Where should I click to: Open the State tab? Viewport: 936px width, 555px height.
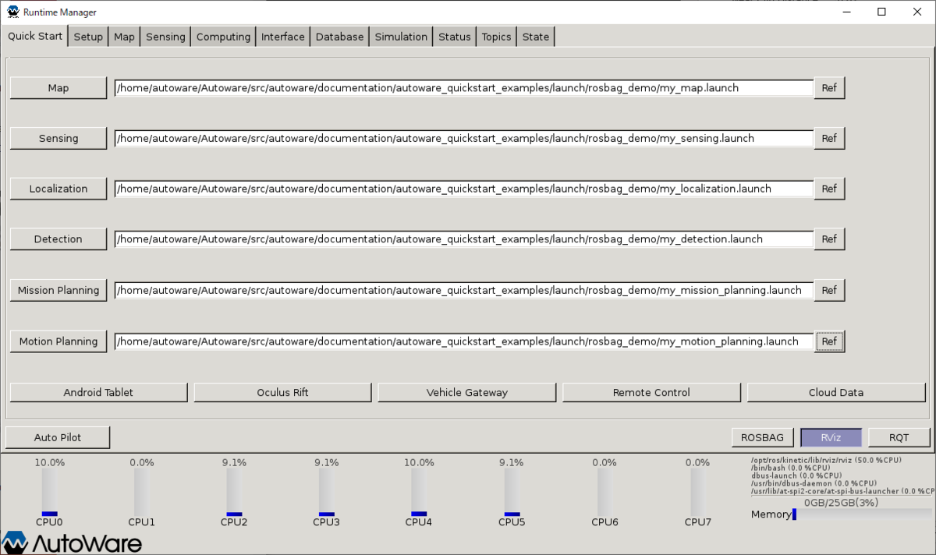point(536,37)
